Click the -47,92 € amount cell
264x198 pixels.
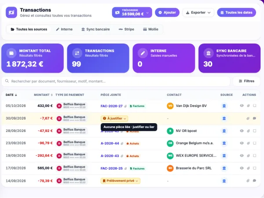[x=45, y=131]
